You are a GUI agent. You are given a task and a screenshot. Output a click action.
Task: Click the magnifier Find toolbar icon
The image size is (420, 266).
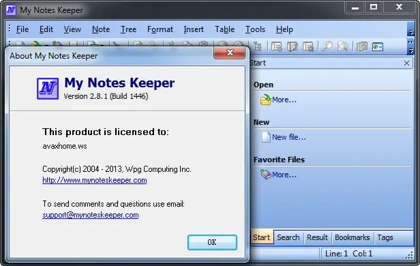(x=327, y=46)
